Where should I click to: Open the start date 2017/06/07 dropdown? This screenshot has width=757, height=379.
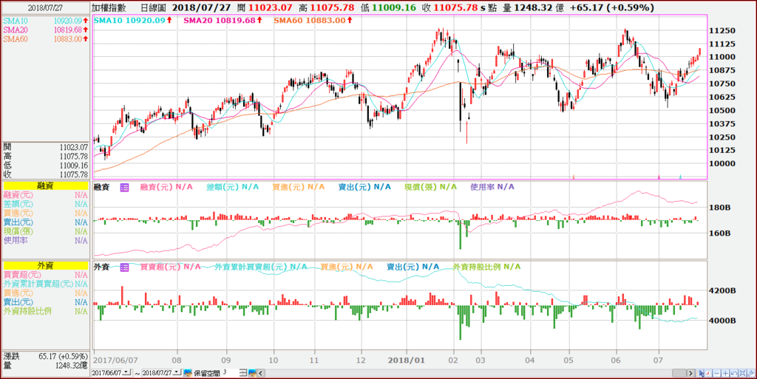(126, 372)
